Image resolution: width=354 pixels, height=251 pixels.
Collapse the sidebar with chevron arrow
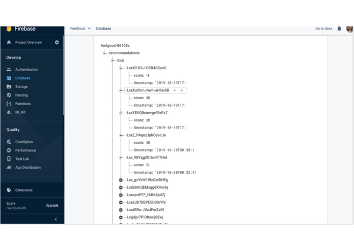coord(56,219)
